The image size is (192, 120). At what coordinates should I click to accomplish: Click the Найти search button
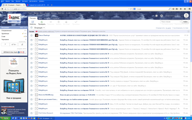tap(185, 22)
